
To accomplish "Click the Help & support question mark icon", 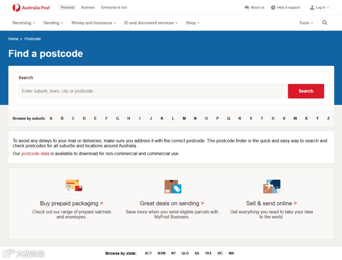I will pos(273,8).
